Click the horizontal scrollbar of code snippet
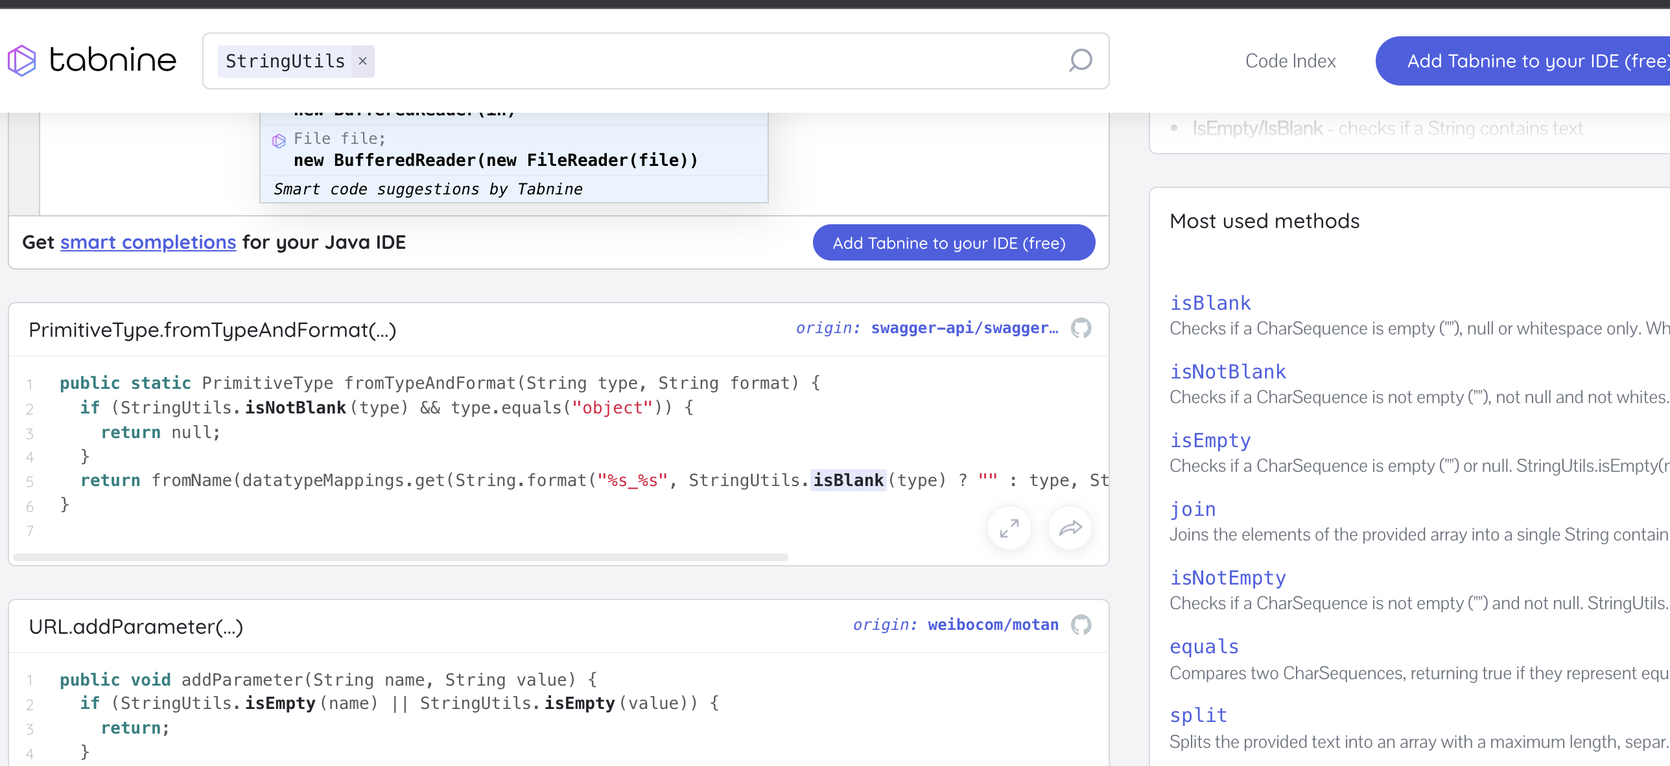1670x766 pixels. point(400,557)
